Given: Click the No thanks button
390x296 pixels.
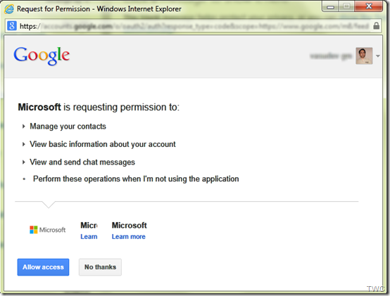Looking at the screenshot, I should 100,267.
